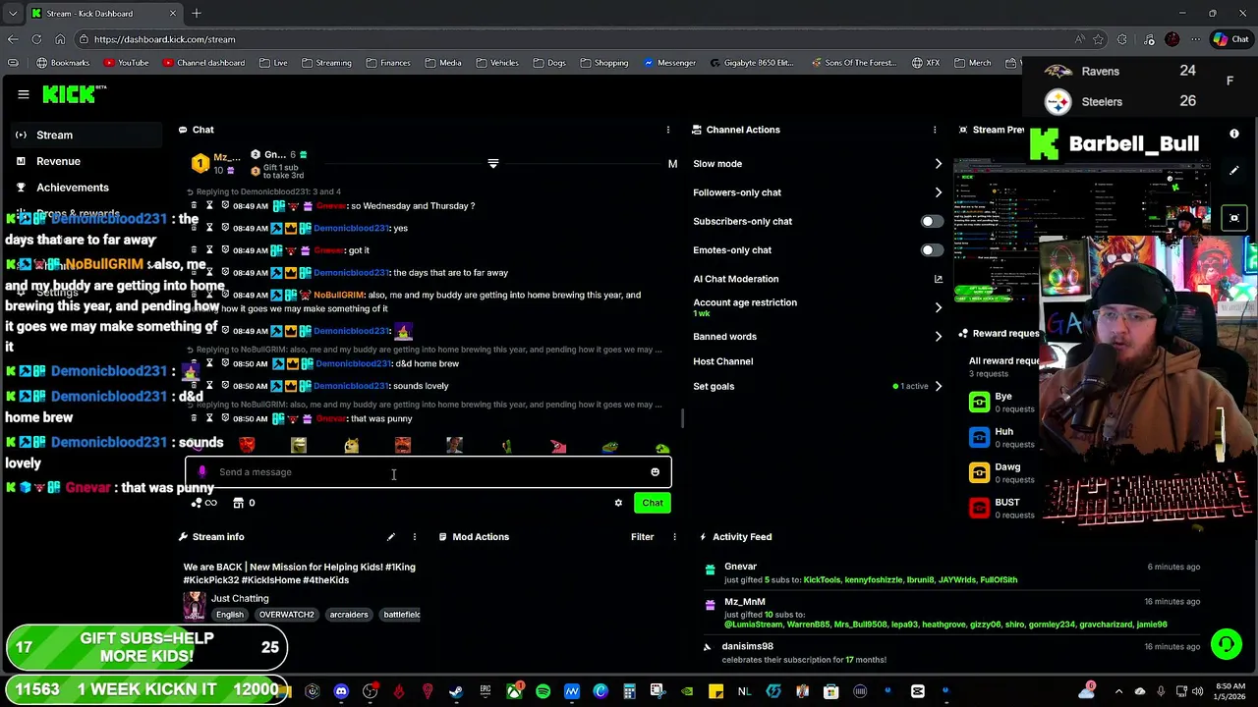Open NoBullGRIM username in chat message

[339, 295]
